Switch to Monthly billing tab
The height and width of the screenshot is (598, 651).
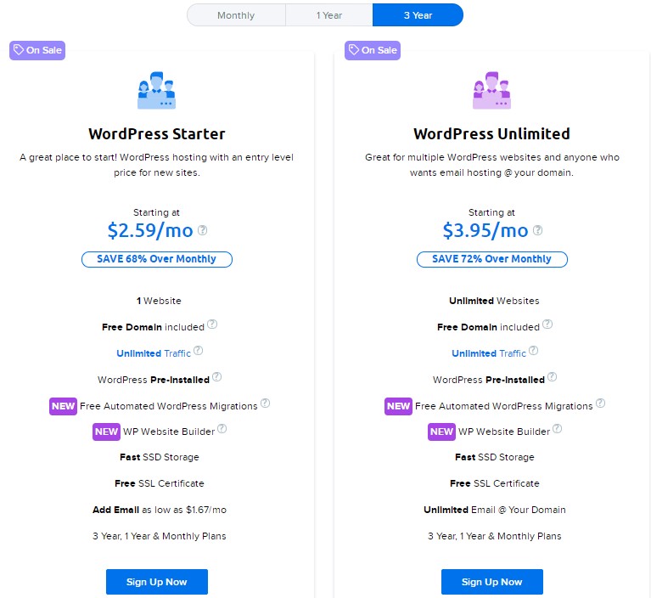(236, 15)
